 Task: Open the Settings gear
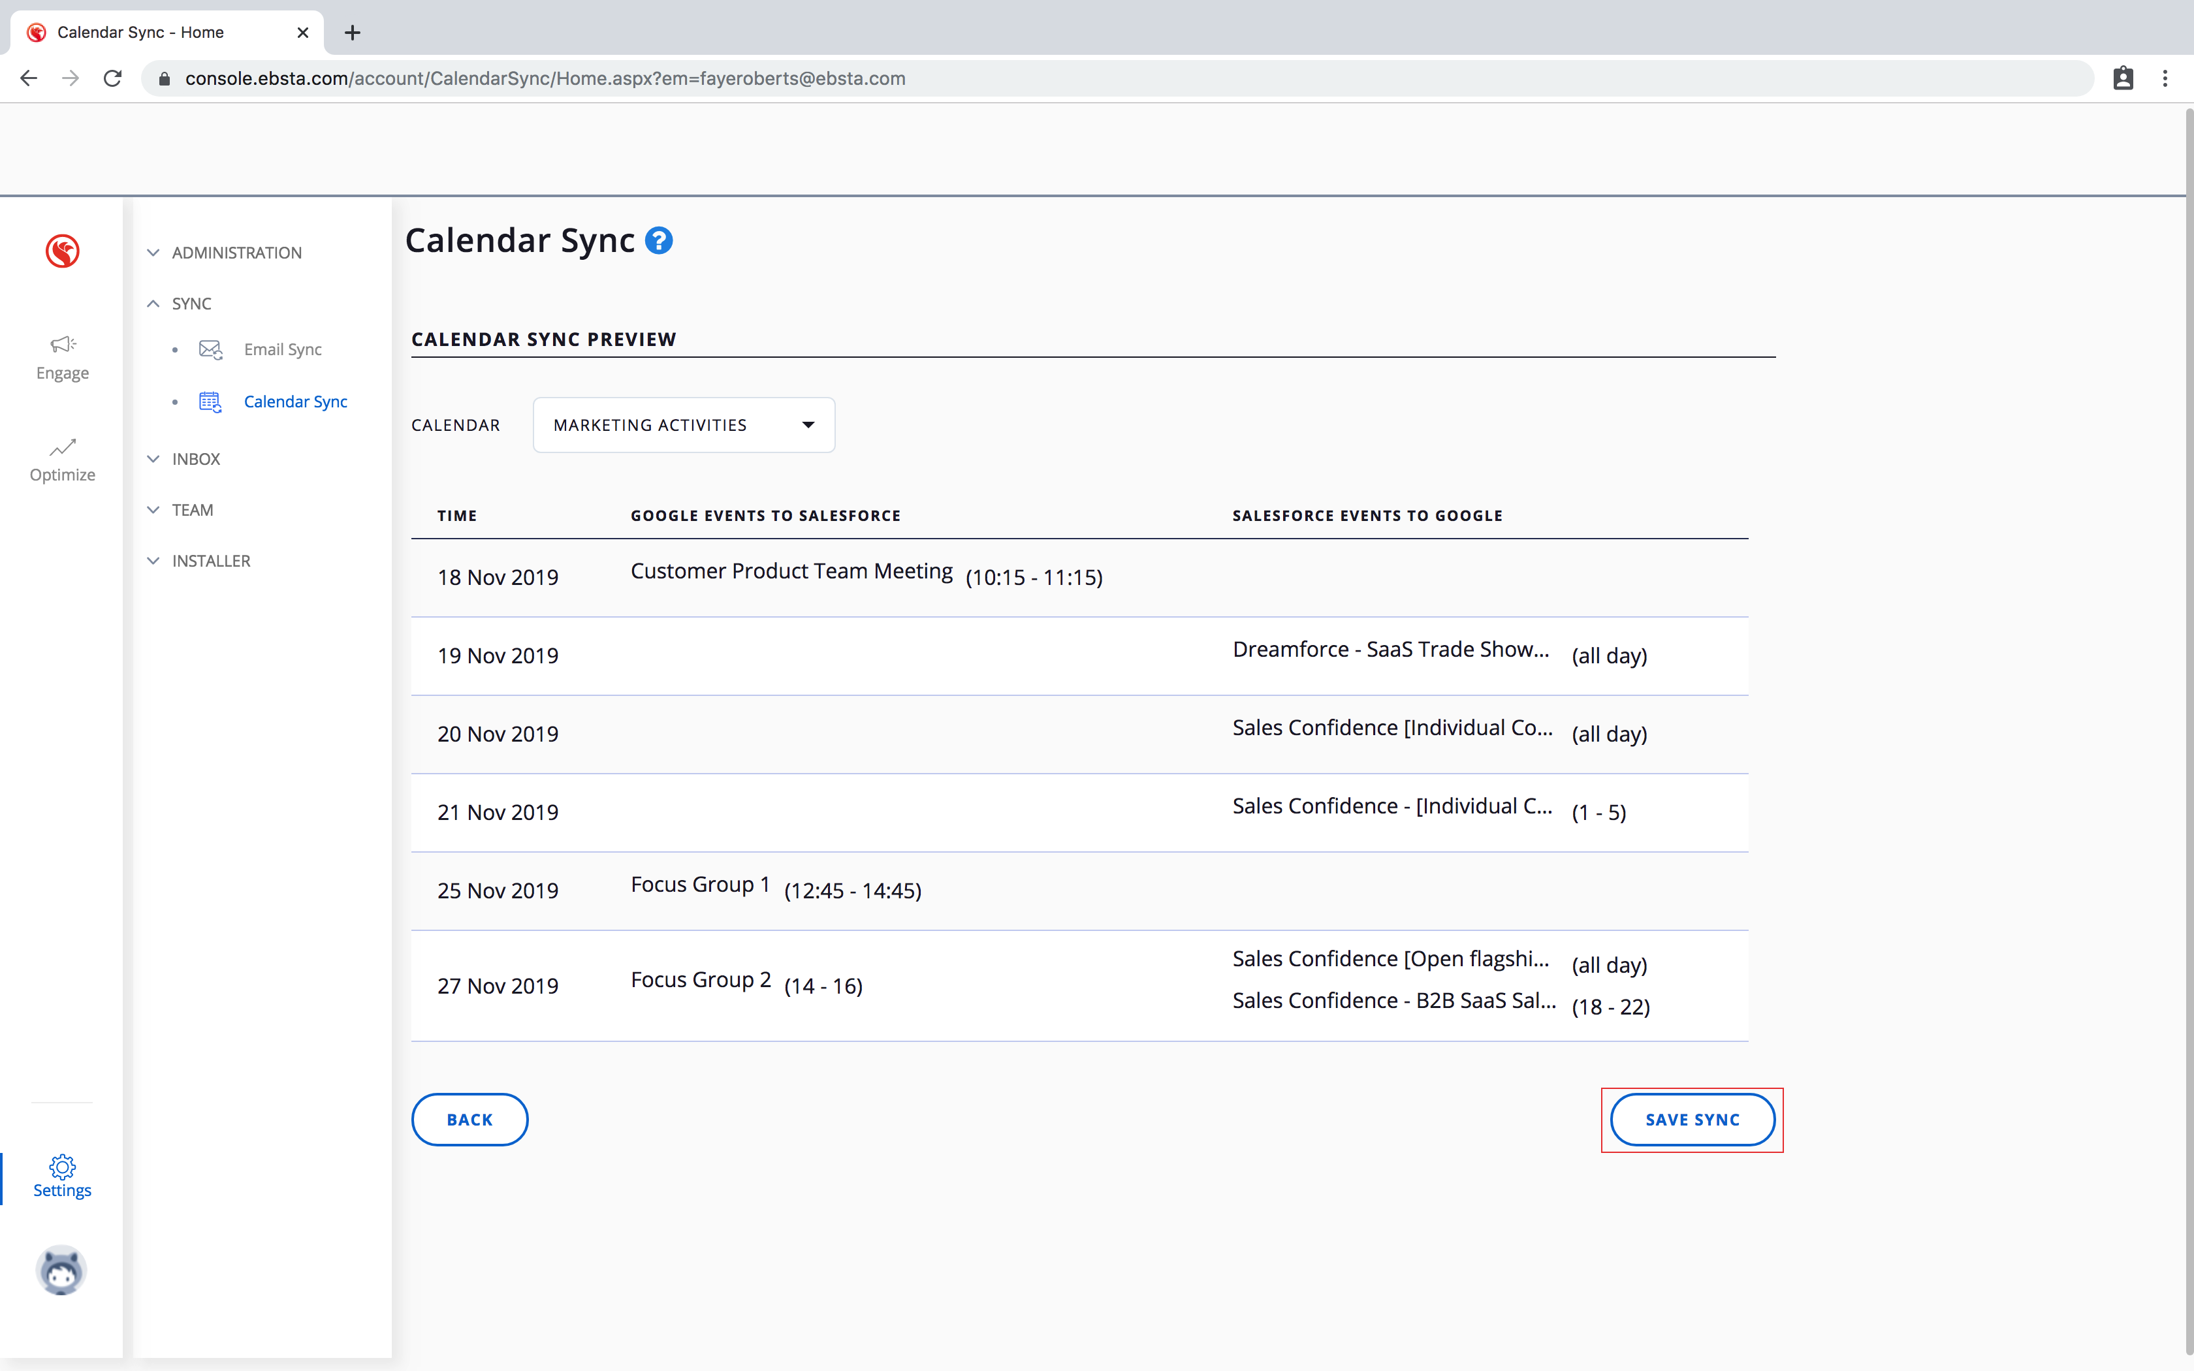tap(63, 1176)
